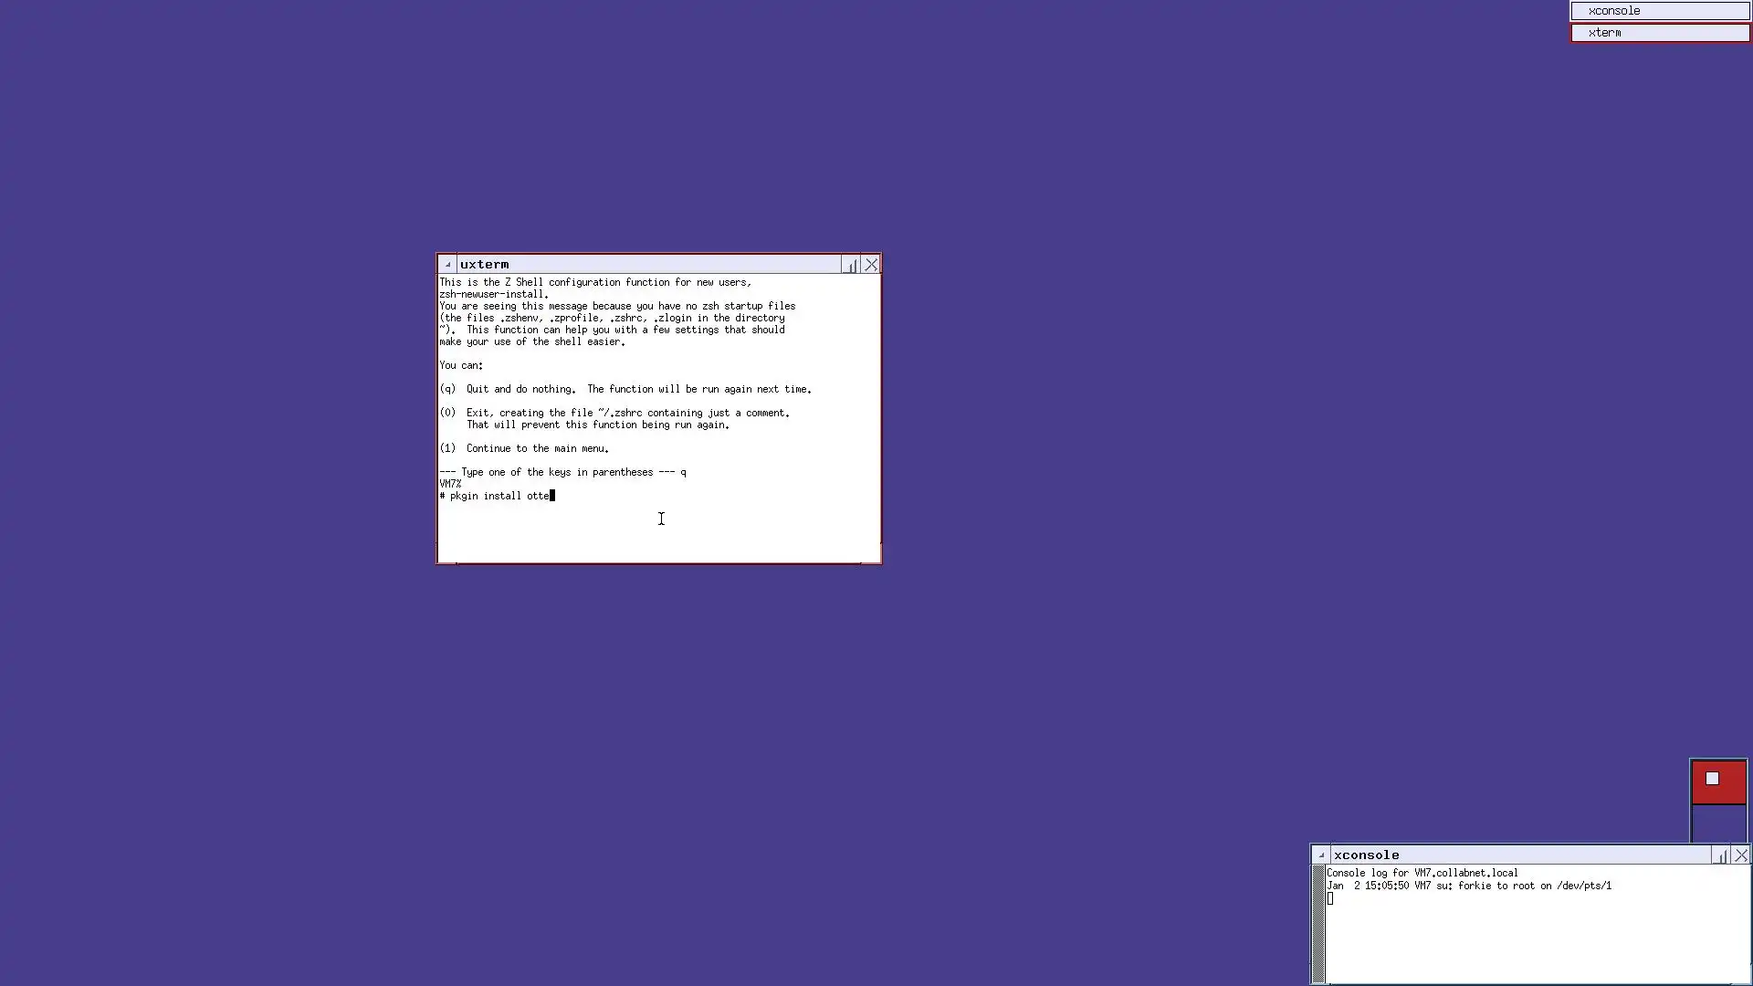Click the 'Continue to the main menu' line

[537, 448]
